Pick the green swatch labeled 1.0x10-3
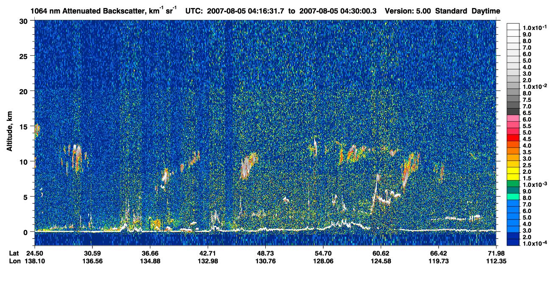 tap(513, 183)
